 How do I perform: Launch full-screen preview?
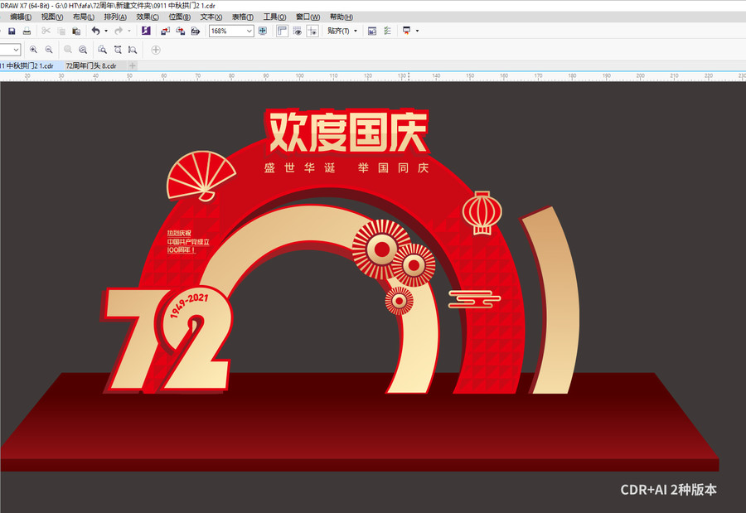point(263,31)
